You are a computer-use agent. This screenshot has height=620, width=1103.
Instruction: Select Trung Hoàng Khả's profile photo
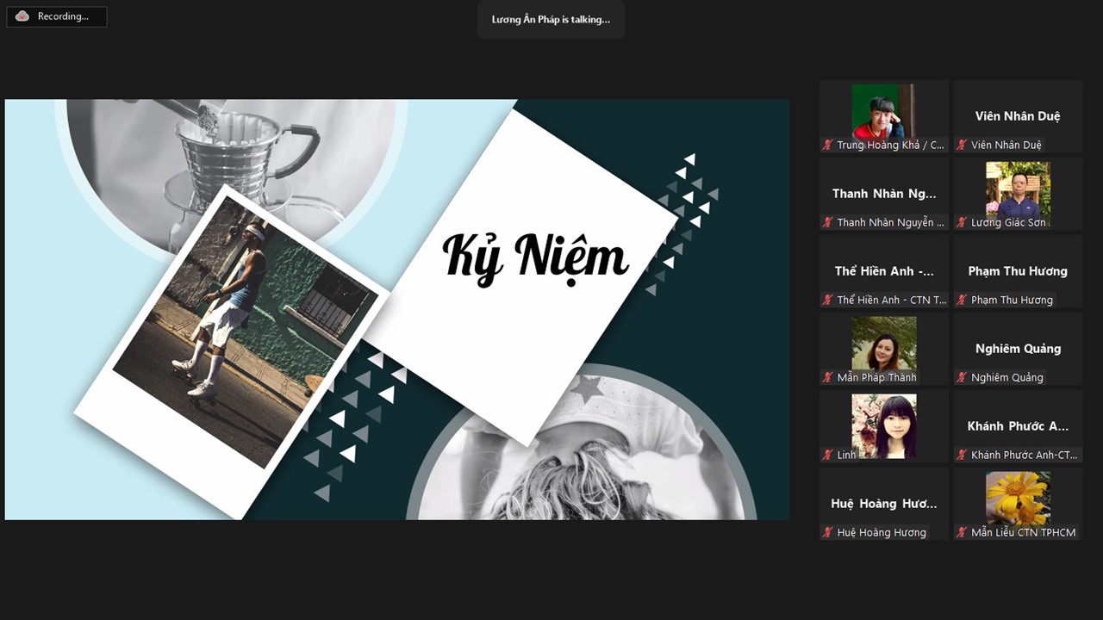(x=884, y=112)
